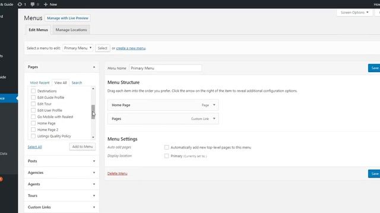Enable automatically add new top-level pages

166,147
